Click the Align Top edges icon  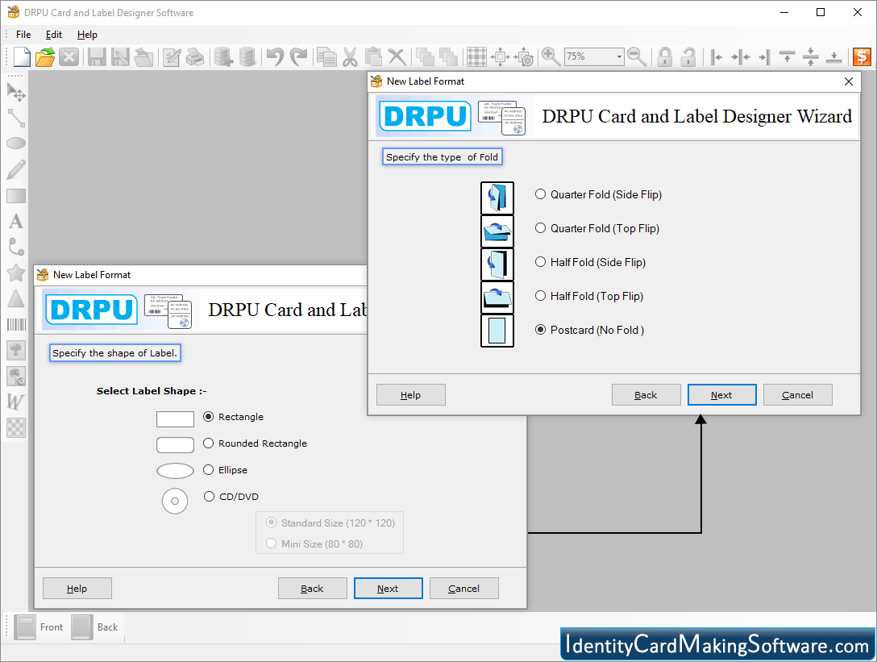787,56
